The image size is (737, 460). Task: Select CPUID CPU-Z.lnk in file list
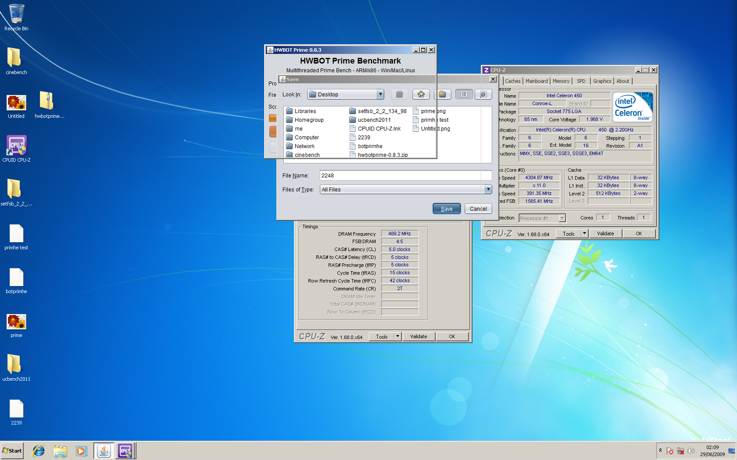click(x=375, y=129)
